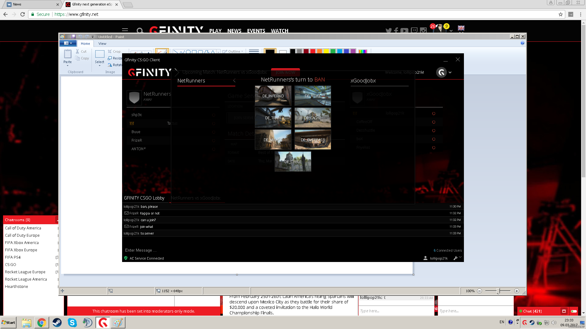This screenshot has height=329, width=586.
Task: Select the DE_OVERPASS map thumbnail
Action: (313, 140)
